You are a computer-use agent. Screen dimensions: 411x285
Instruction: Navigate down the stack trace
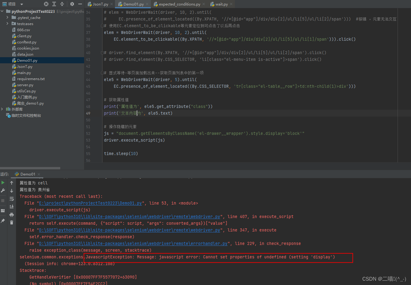[x=11, y=191]
